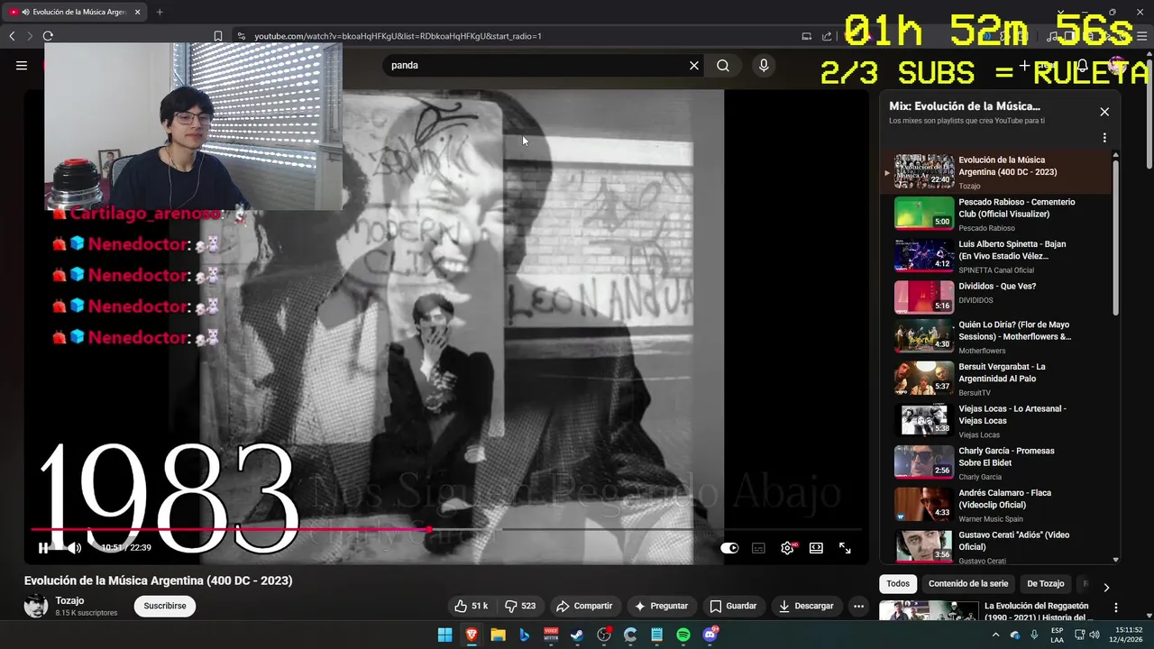Image resolution: width=1154 pixels, height=649 pixels.
Task: Play Gustavo Cerati Adiós video
Action: pos(997,546)
